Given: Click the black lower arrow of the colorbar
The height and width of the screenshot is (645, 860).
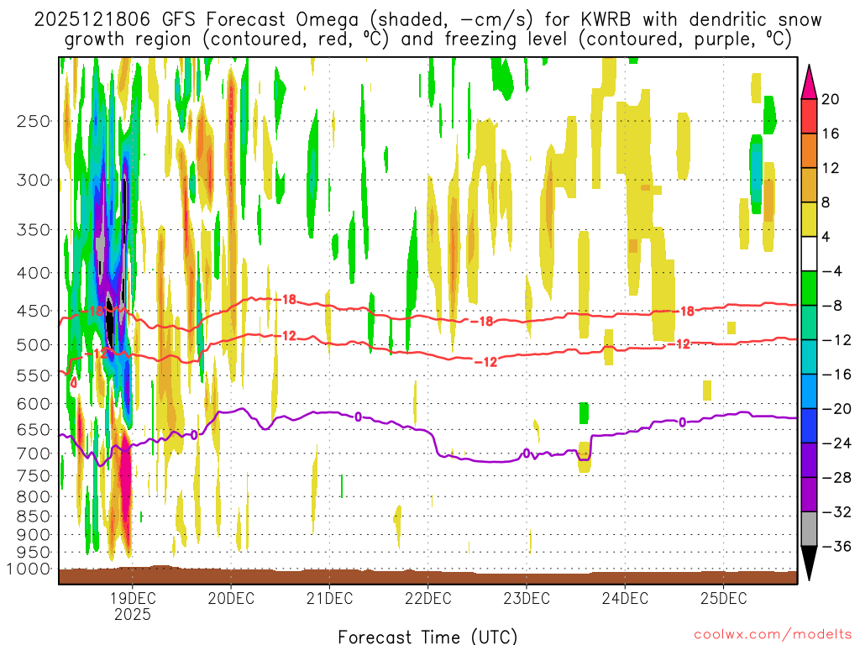Looking at the screenshot, I should (x=809, y=564).
